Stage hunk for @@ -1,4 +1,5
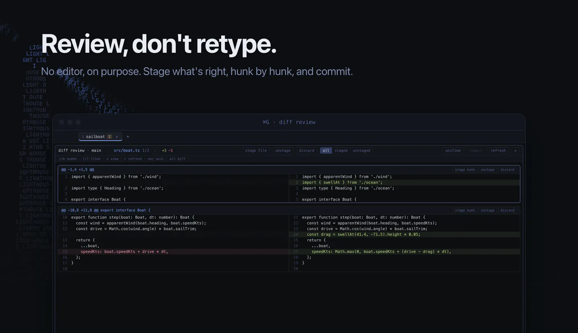 465,170
